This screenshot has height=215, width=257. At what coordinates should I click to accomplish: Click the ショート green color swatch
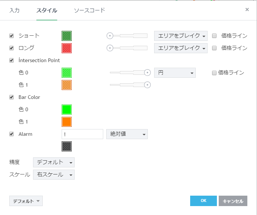coord(66,36)
